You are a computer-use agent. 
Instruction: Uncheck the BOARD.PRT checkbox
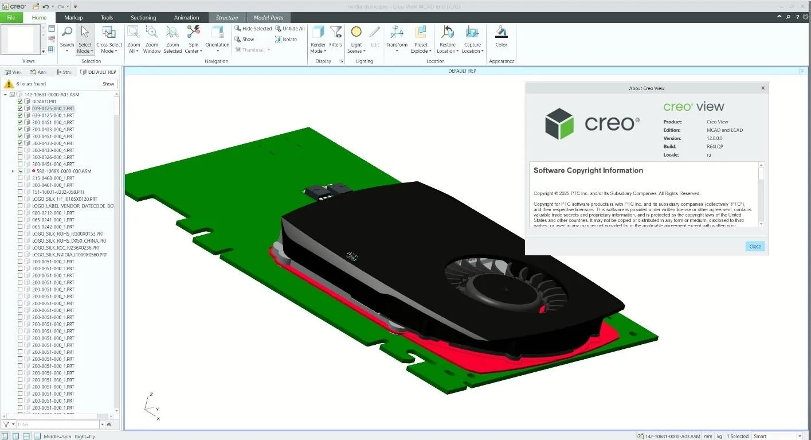pyautogui.click(x=20, y=102)
